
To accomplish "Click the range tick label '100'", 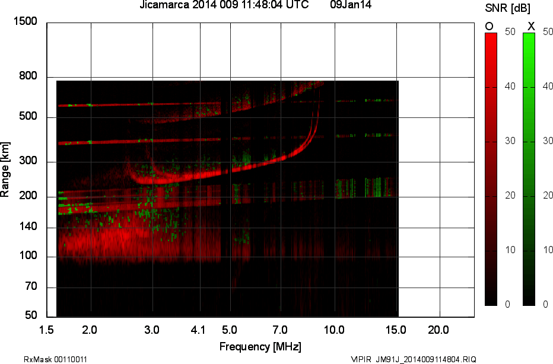I will point(28,256).
